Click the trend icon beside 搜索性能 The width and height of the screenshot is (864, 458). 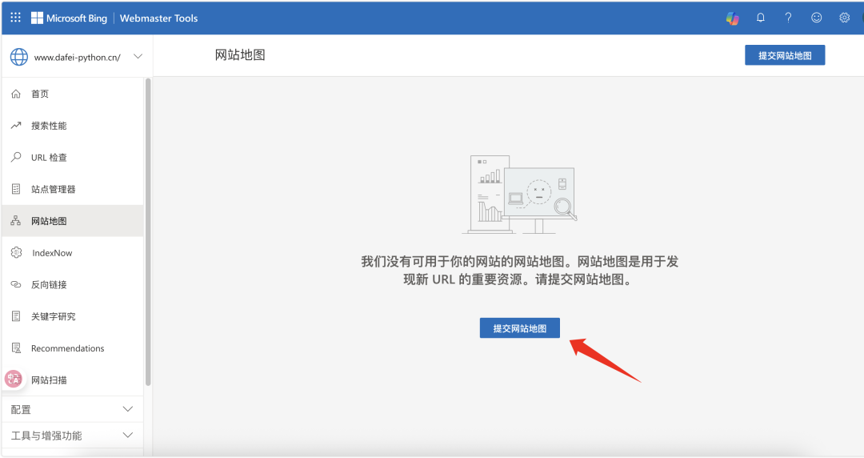pyautogui.click(x=16, y=125)
